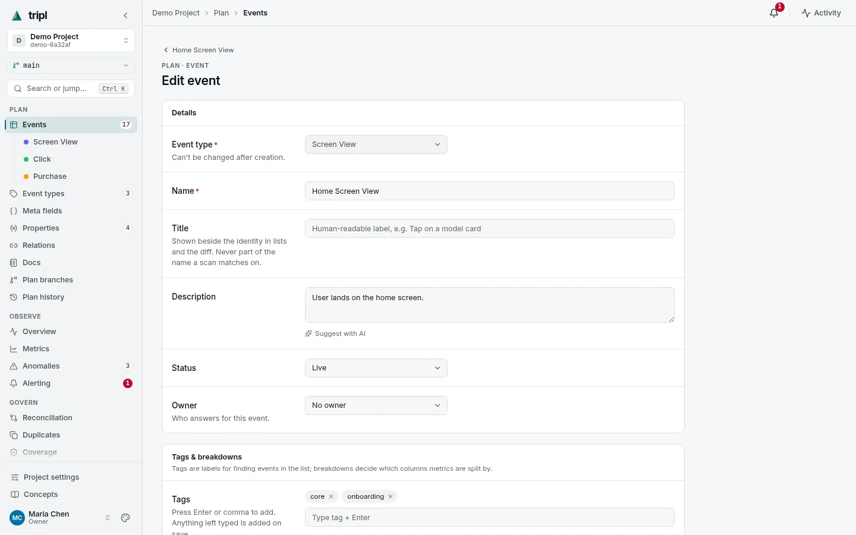Image resolution: width=856 pixels, height=535 pixels.
Task: Open Metrics page
Action: coord(71,349)
